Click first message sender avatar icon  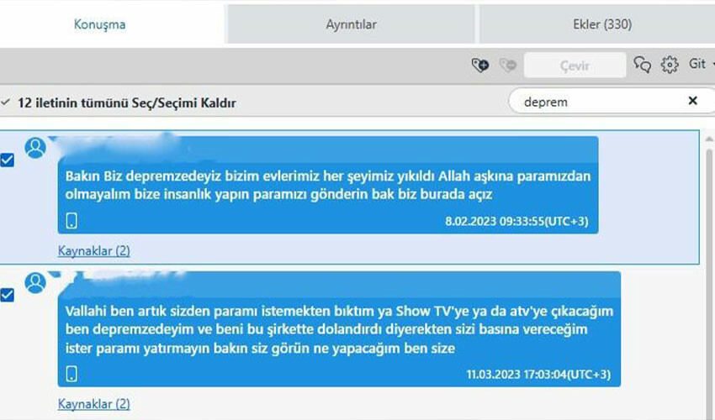click(x=35, y=149)
